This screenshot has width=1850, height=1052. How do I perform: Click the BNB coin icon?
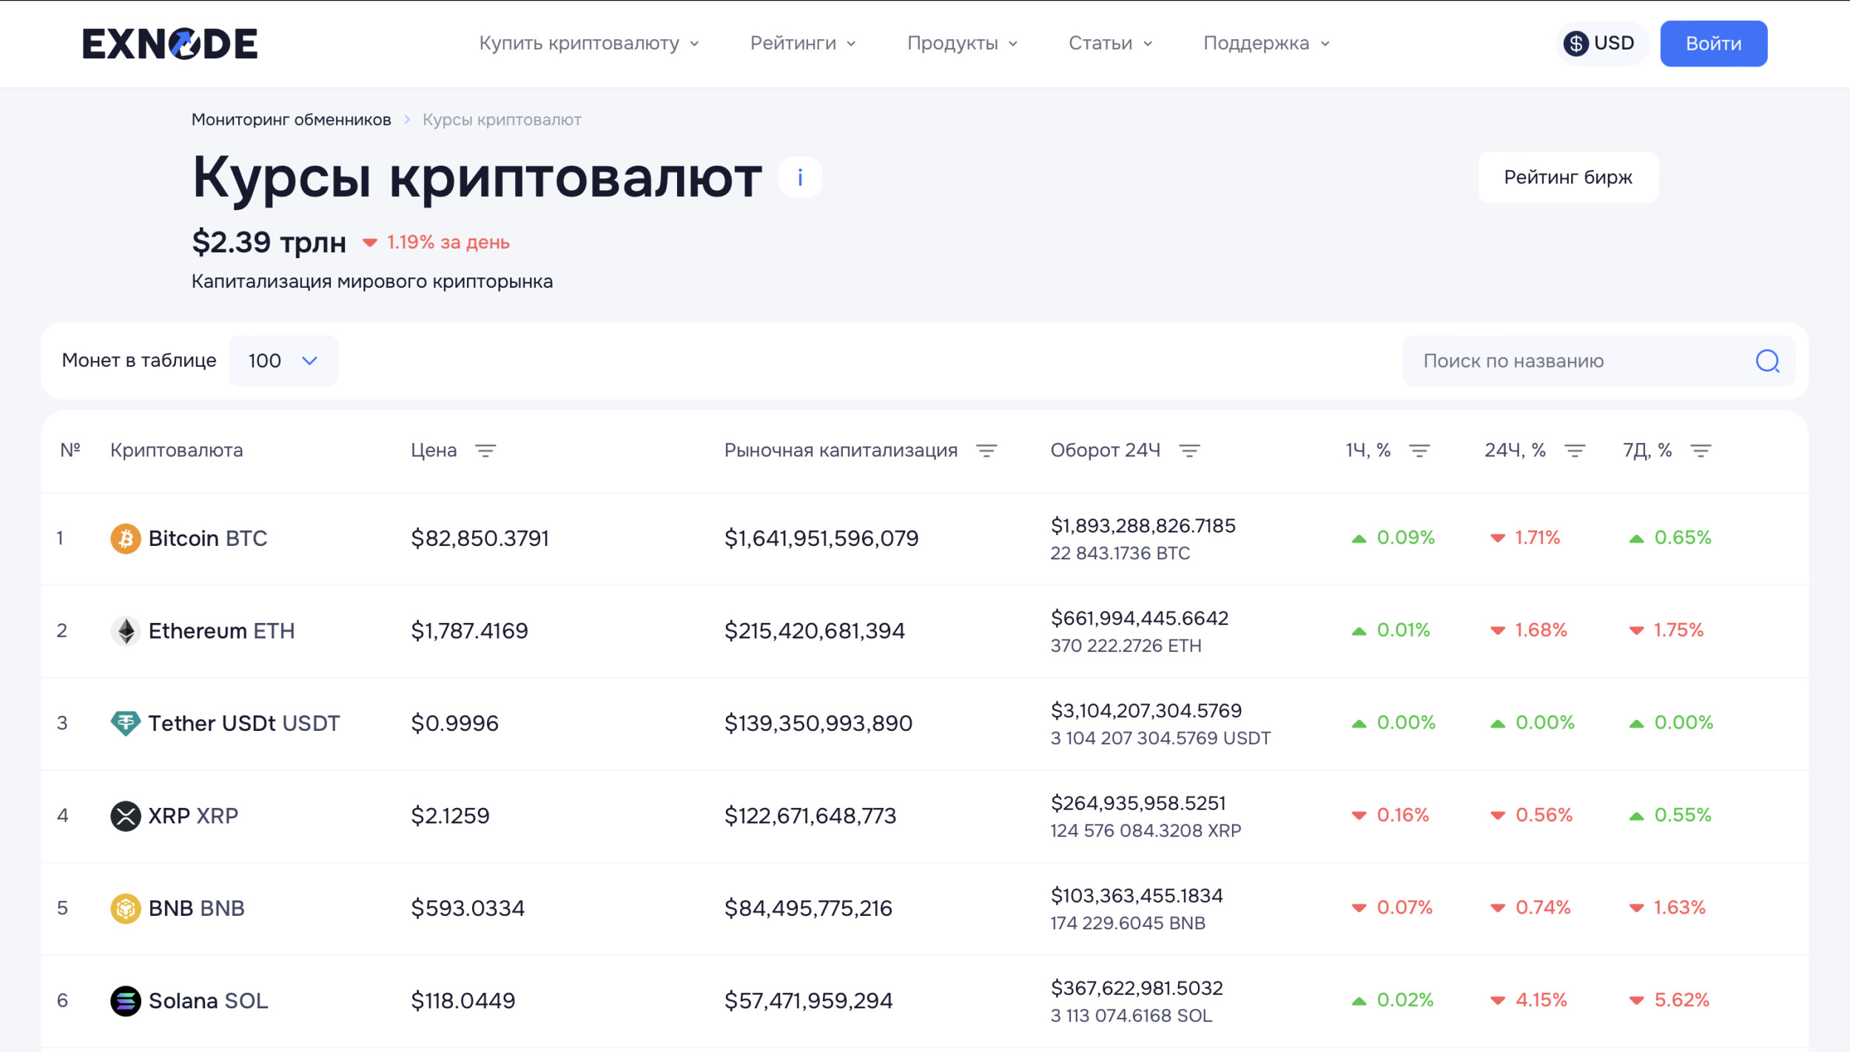tap(126, 908)
